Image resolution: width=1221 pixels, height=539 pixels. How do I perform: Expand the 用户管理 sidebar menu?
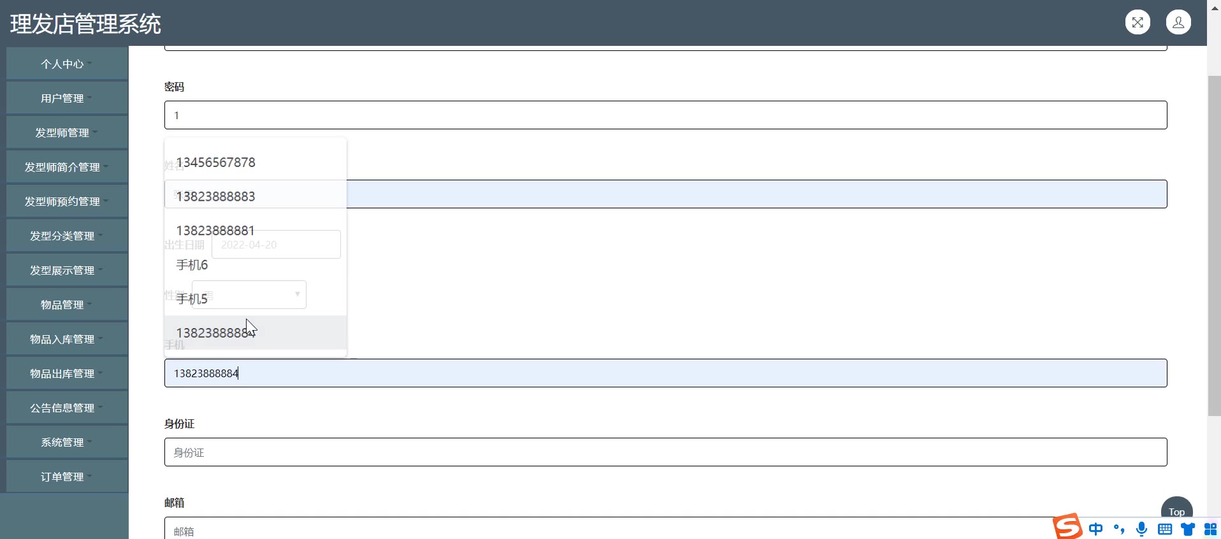[x=66, y=98]
